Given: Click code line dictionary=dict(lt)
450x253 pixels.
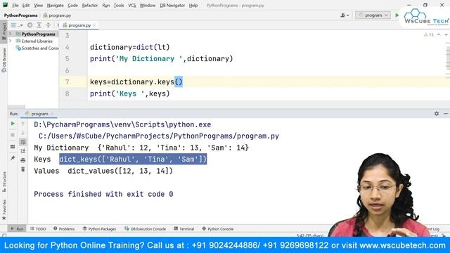Looking at the screenshot, I should point(129,47).
